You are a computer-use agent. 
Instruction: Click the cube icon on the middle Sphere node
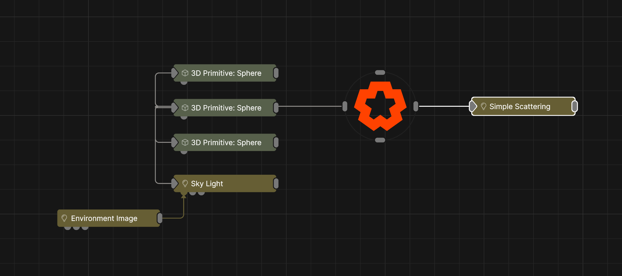(185, 108)
